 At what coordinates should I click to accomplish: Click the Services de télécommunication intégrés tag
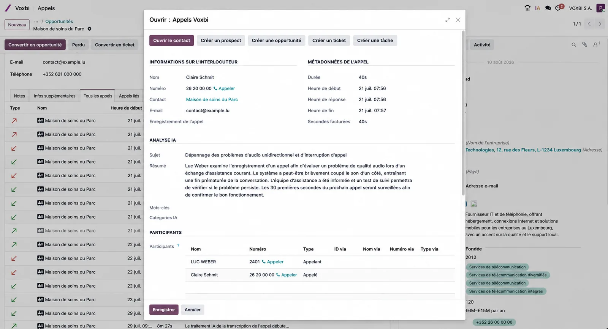[506, 291]
